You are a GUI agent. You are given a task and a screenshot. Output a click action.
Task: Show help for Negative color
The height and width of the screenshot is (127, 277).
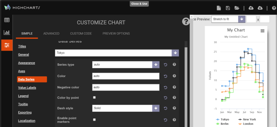(x=174, y=87)
